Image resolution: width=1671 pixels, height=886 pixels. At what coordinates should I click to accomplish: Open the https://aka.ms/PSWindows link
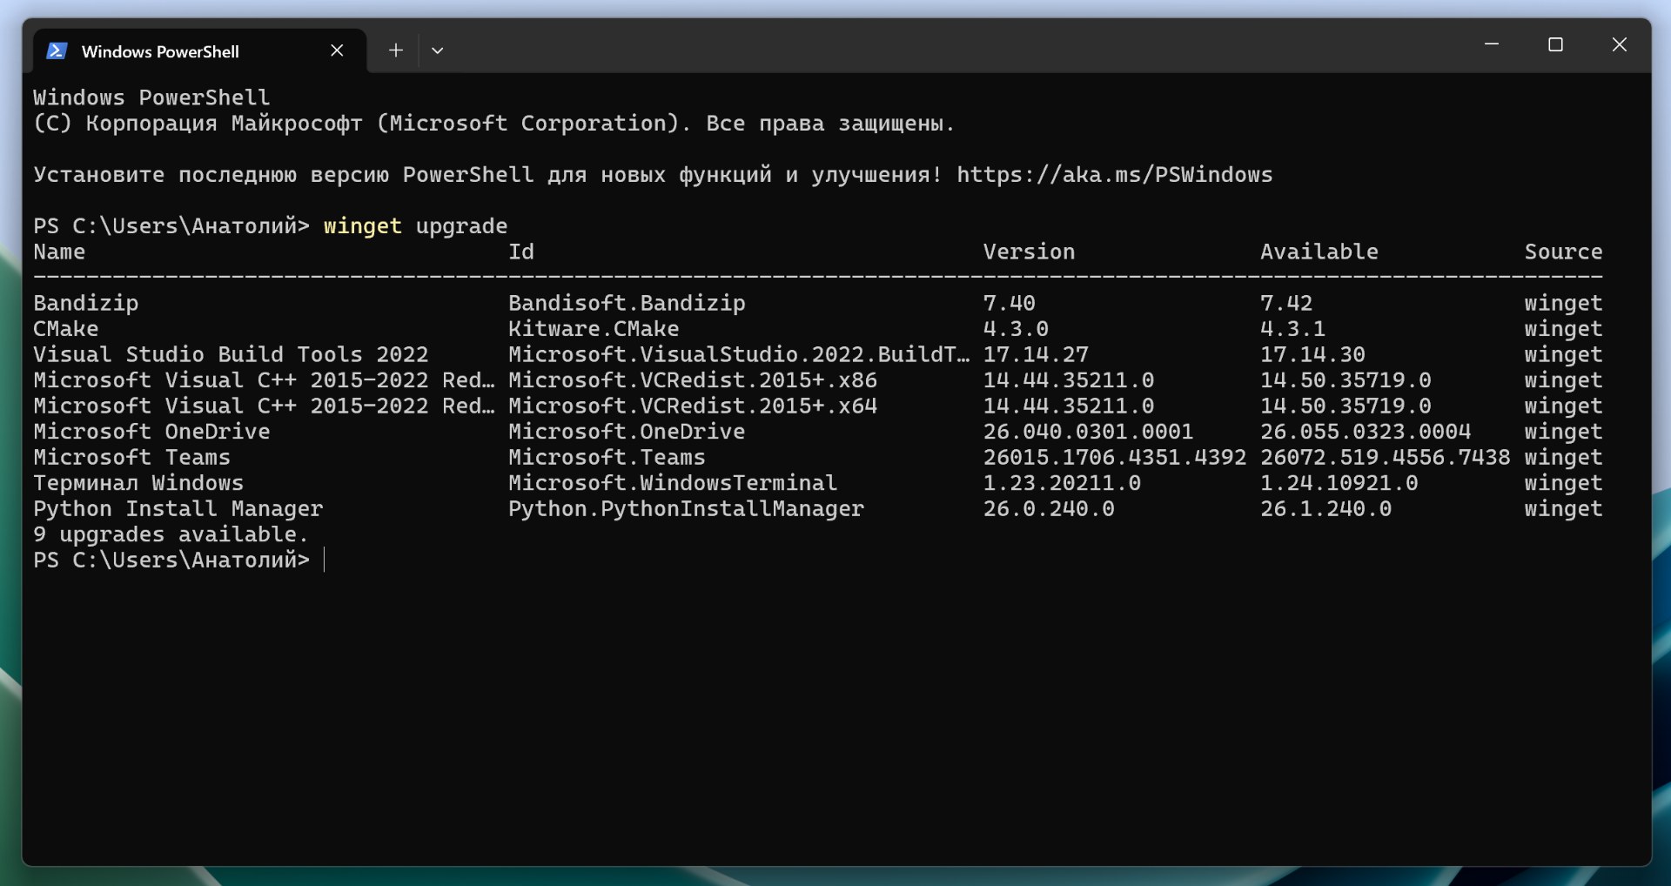point(1114,175)
